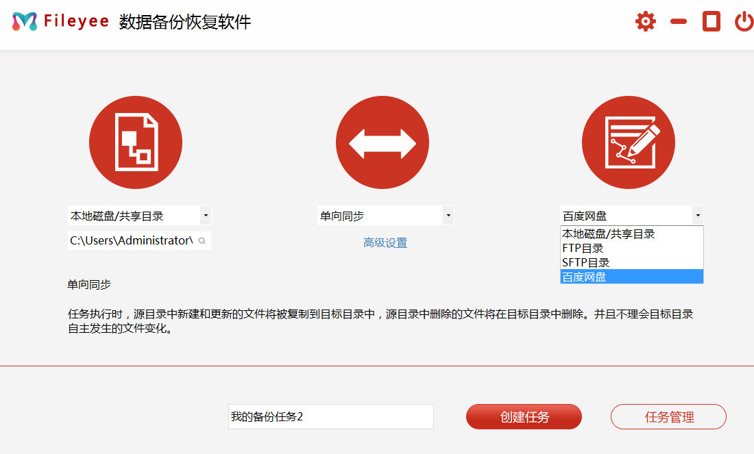Screen dimensions: 754x454
Task: Click the Fileyee logo icon
Action: 25,22
